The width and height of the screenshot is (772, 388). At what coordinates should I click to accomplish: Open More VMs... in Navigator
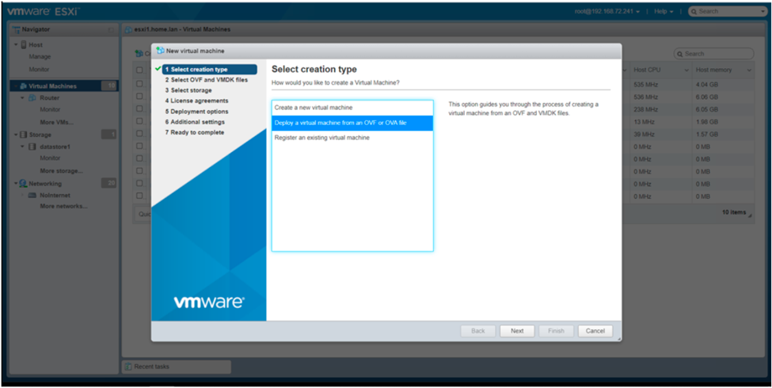(x=56, y=122)
